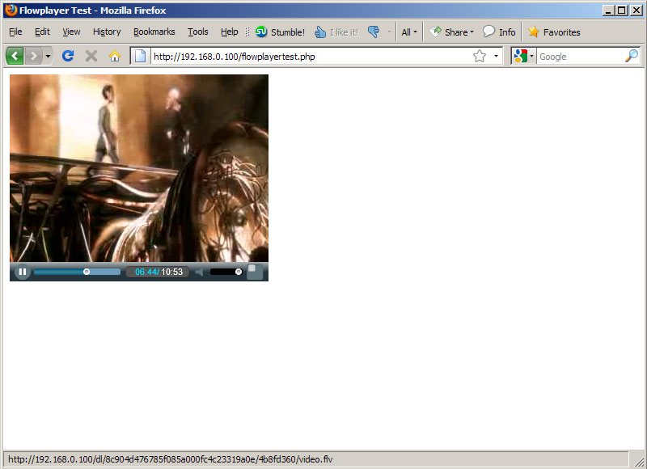The height and width of the screenshot is (469, 647).
Task: Toggle fullscreen mode in the video player
Action: pos(255,272)
